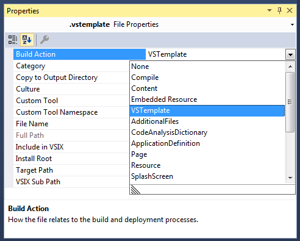Select VSTemplate in dropdown list
The width and height of the screenshot is (300, 241).
207,110
